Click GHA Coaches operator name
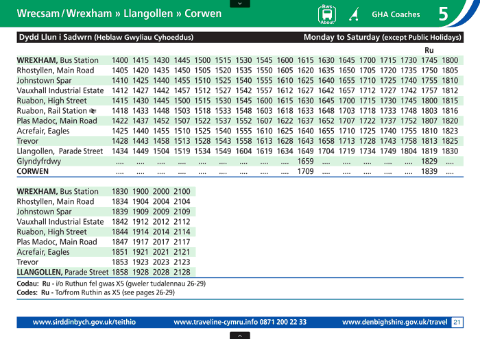 point(396,14)
